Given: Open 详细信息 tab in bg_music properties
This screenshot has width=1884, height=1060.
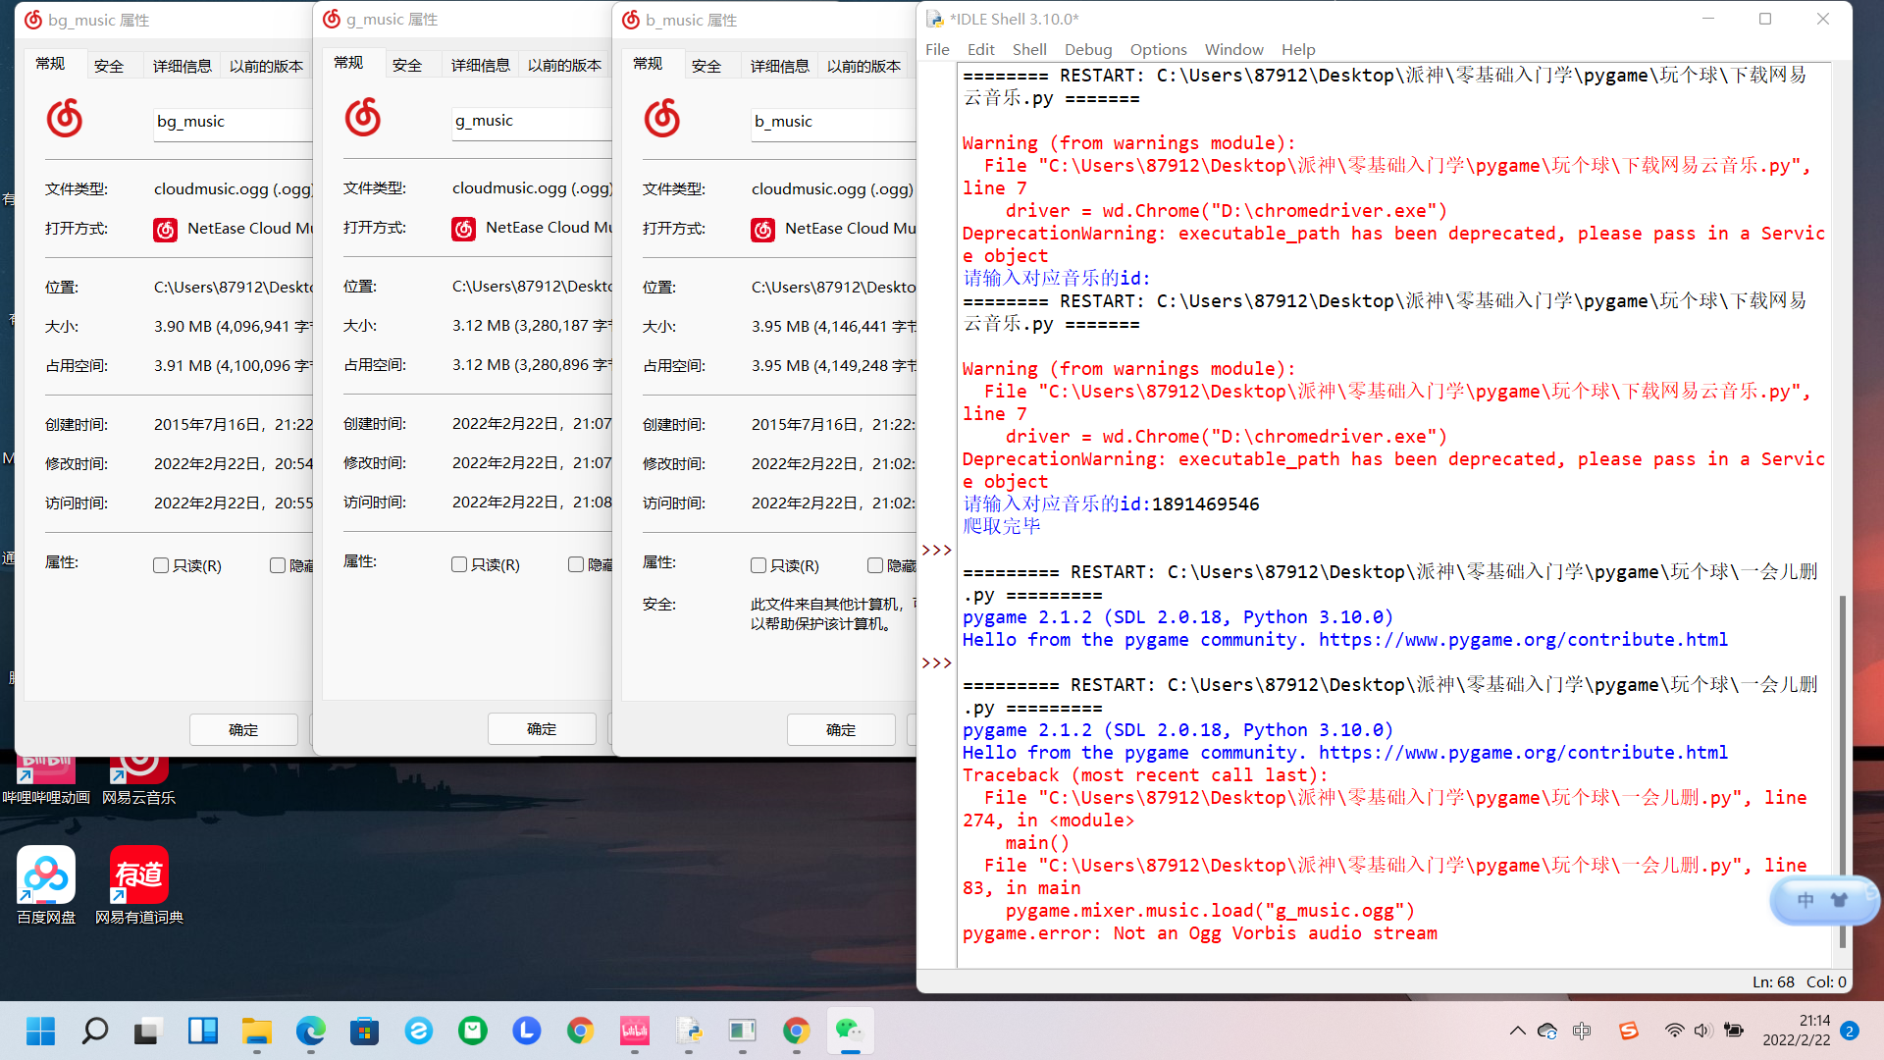Looking at the screenshot, I should pos(183,66).
